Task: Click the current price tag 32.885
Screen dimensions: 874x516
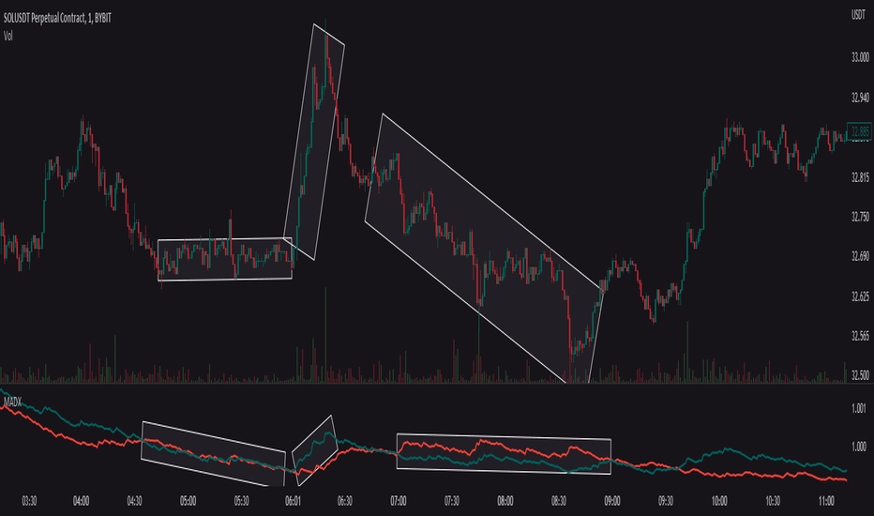Action: coord(859,131)
